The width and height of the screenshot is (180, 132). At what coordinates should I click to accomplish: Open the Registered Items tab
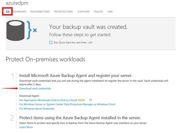pos(40,12)
